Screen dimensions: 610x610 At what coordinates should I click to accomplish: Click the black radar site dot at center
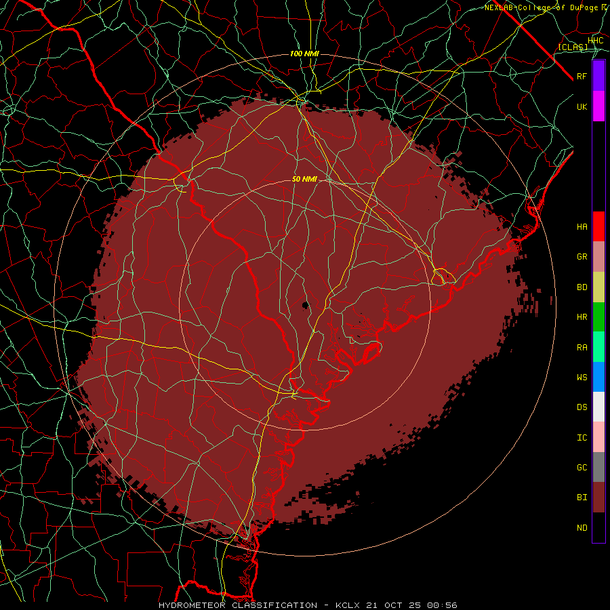pyautogui.click(x=306, y=305)
